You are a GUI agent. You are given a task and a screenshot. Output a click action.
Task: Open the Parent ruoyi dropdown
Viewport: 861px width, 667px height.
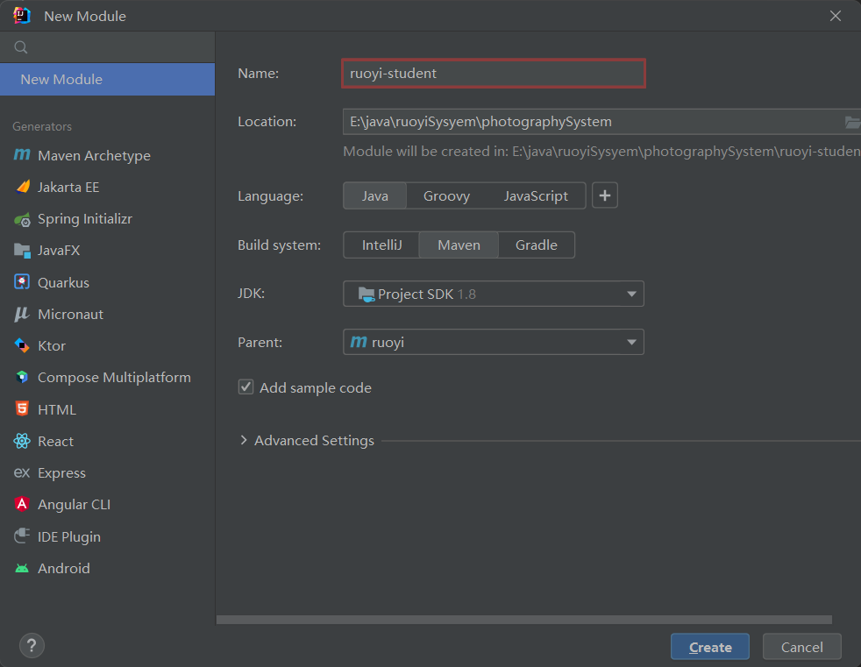pyautogui.click(x=493, y=342)
